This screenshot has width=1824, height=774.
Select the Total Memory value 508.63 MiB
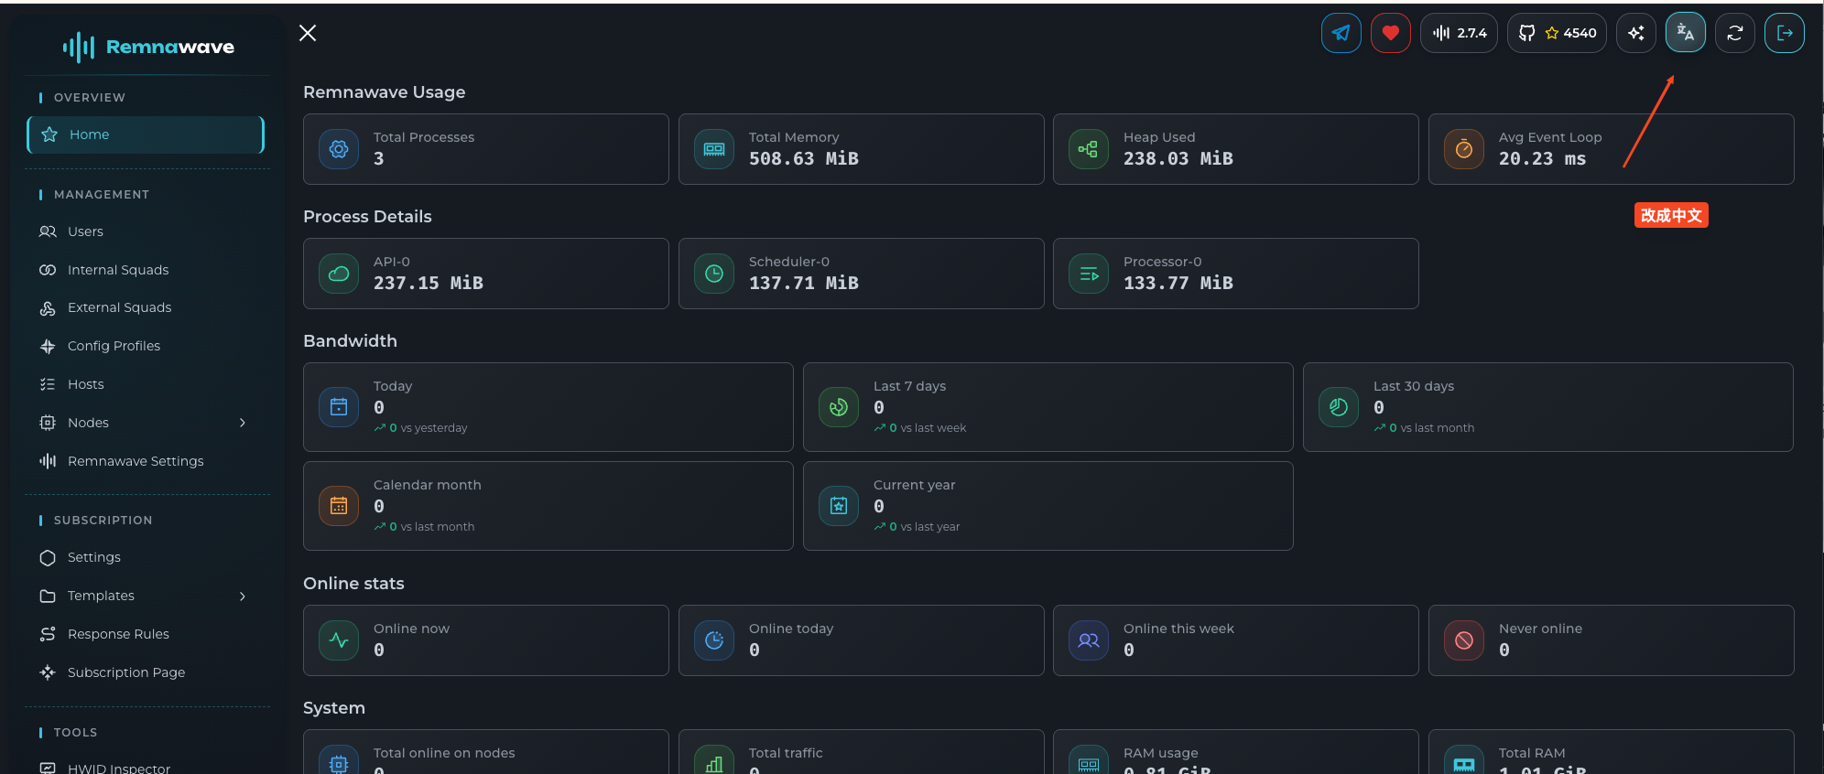(x=804, y=158)
